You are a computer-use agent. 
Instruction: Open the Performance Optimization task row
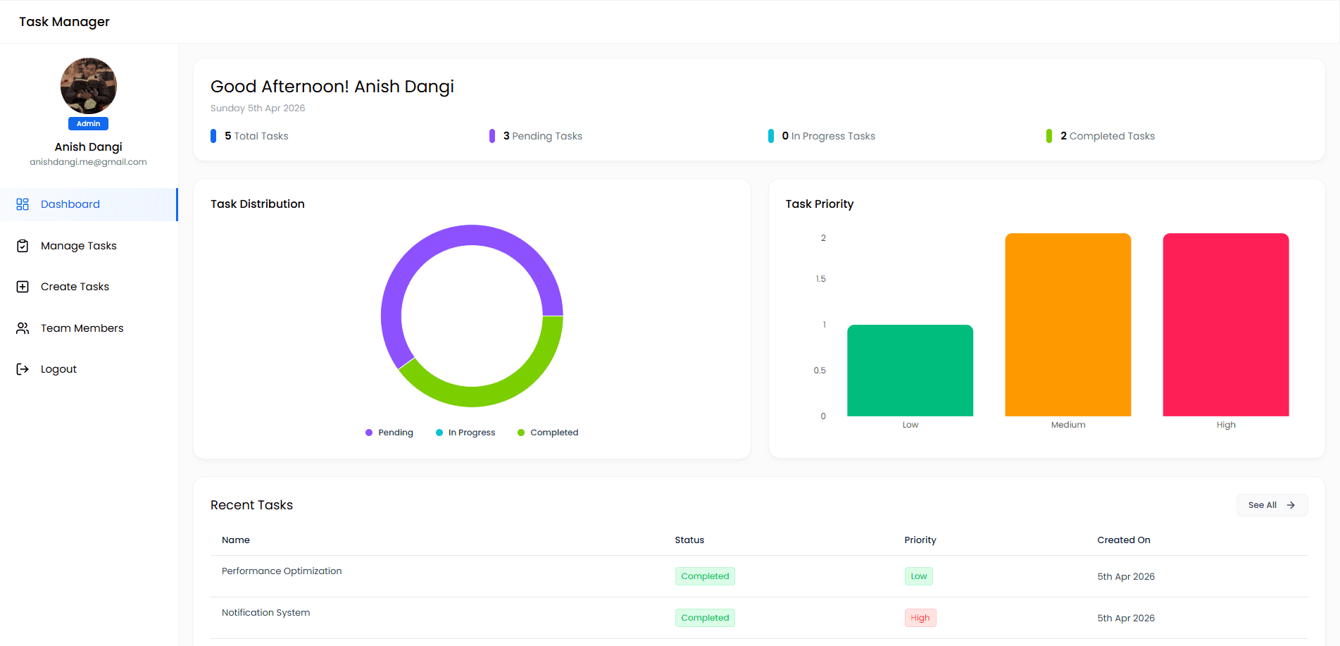coord(282,571)
